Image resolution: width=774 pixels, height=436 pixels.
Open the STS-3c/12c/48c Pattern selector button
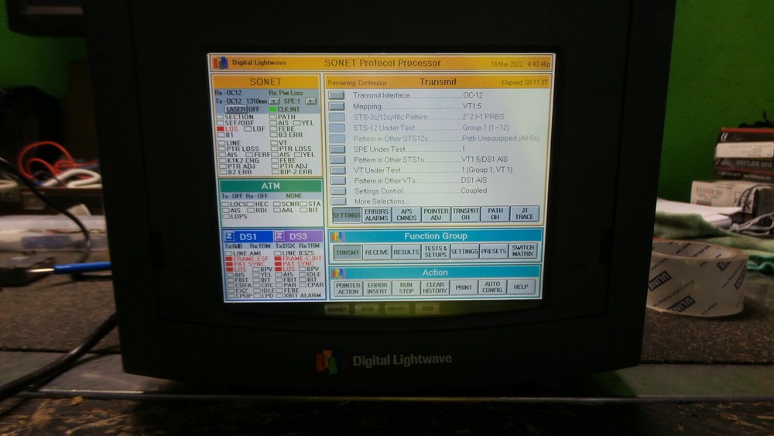pyautogui.click(x=337, y=117)
